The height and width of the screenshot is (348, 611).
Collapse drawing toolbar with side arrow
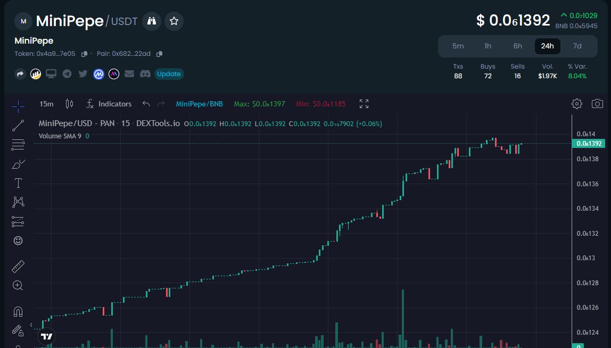coord(31,325)
